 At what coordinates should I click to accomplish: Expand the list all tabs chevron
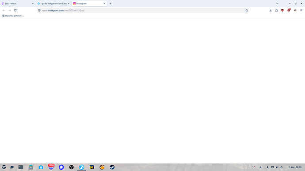pos(278,4)
